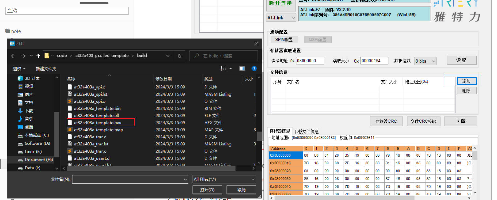The height and width of the screenshot is (200, 497).
Task: Click the 查找 search field
Action: pyautogui.click(x=67, y=11)
